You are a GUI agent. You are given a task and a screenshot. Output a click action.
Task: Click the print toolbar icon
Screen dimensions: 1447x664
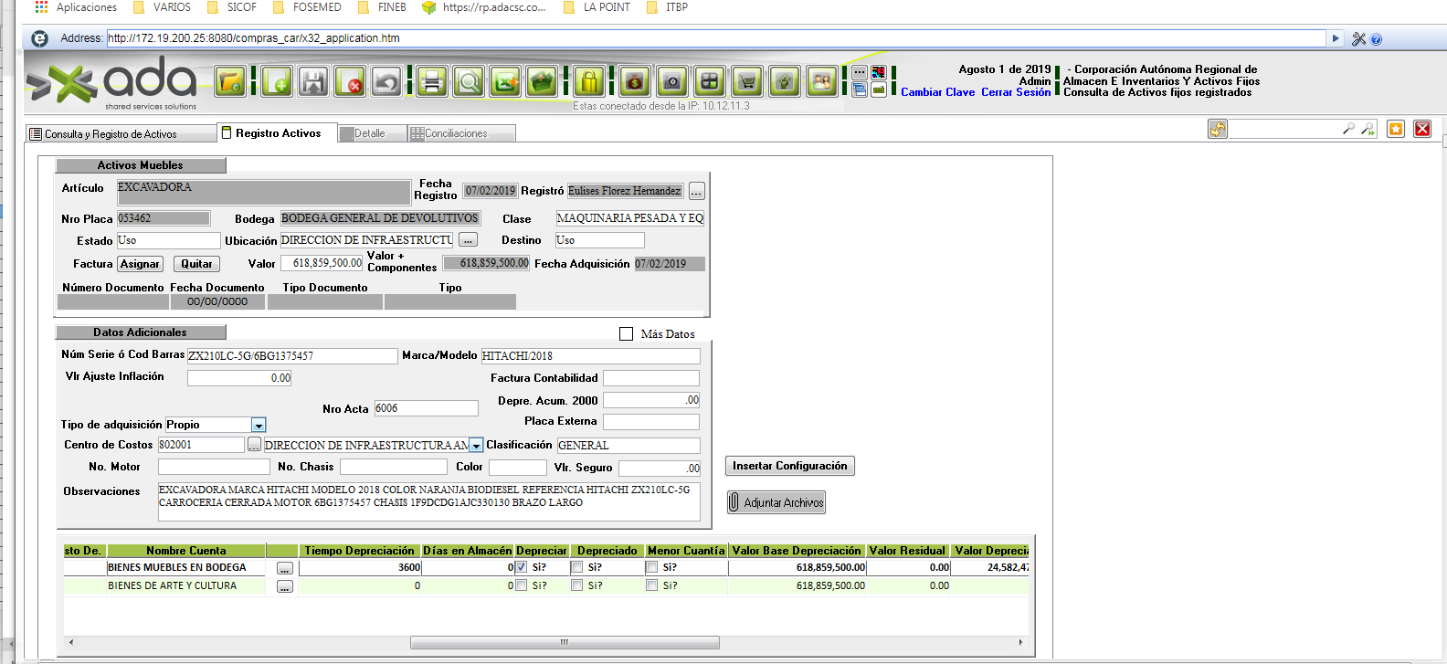pyautogui.click(x=433, y=82)
